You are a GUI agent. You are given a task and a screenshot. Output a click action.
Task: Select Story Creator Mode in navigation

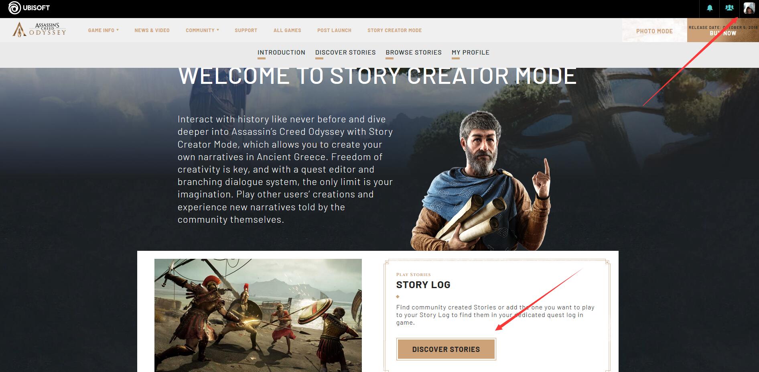pos(394,30)
